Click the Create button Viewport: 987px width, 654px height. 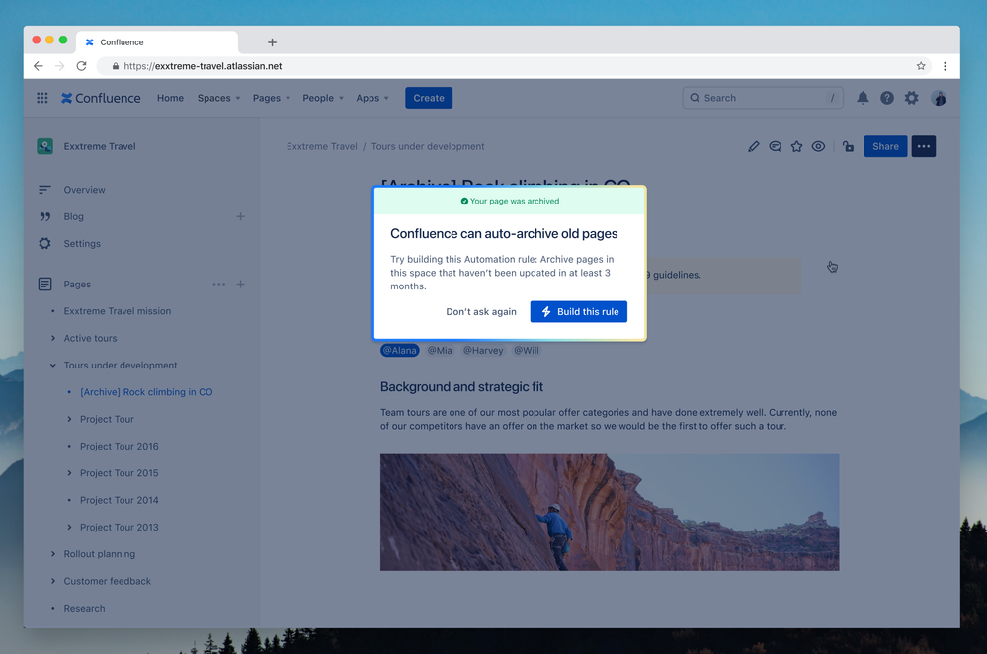(429, 98)
